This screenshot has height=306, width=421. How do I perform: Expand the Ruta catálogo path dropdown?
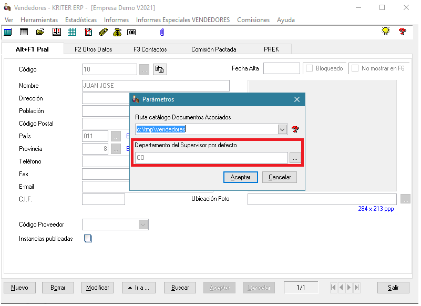coord(282,129)
